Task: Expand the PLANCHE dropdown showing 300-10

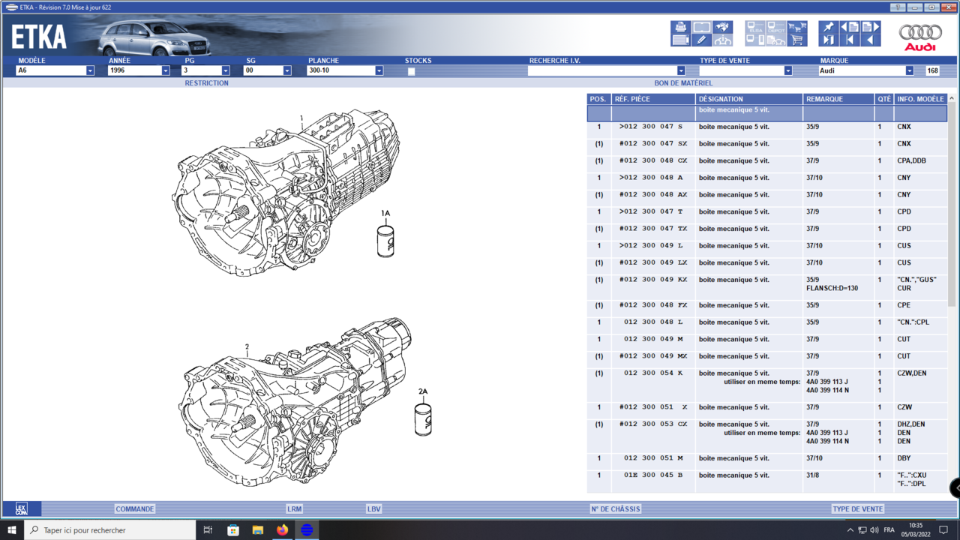Action: click(379, 70)
